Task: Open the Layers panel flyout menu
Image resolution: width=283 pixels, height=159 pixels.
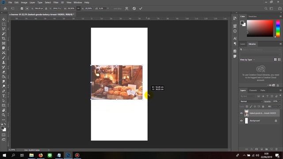Action: pyautogui.click(x=280, y=90)
